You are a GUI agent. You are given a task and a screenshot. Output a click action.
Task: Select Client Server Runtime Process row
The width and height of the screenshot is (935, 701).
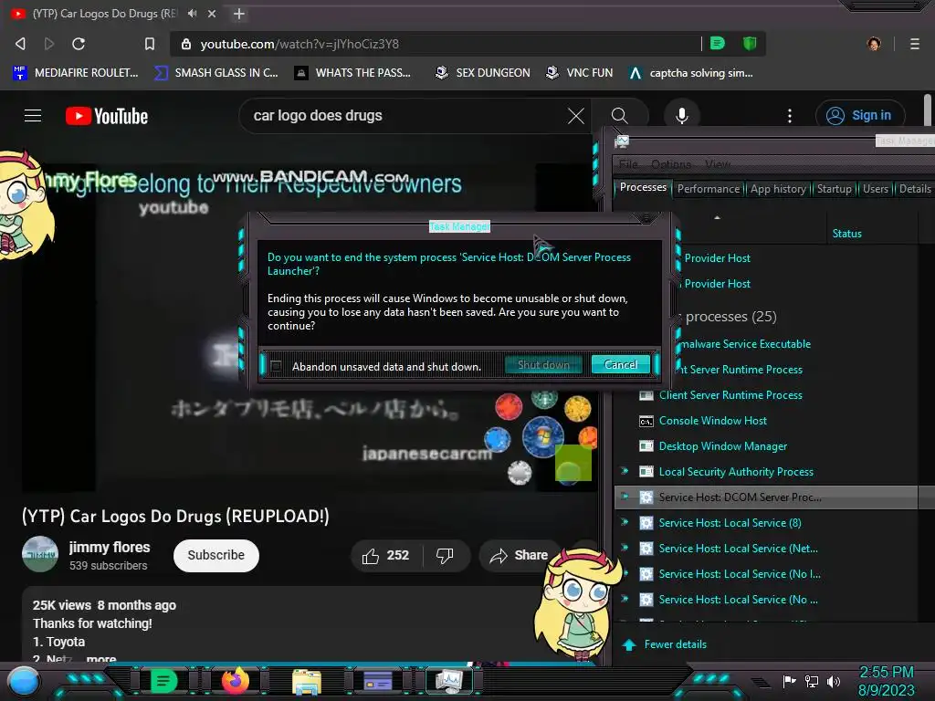pos(730,394)
